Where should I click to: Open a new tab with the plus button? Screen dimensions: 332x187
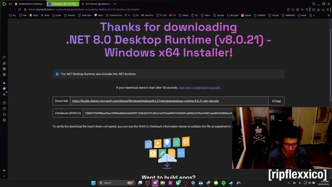click(x=115, y=4)
